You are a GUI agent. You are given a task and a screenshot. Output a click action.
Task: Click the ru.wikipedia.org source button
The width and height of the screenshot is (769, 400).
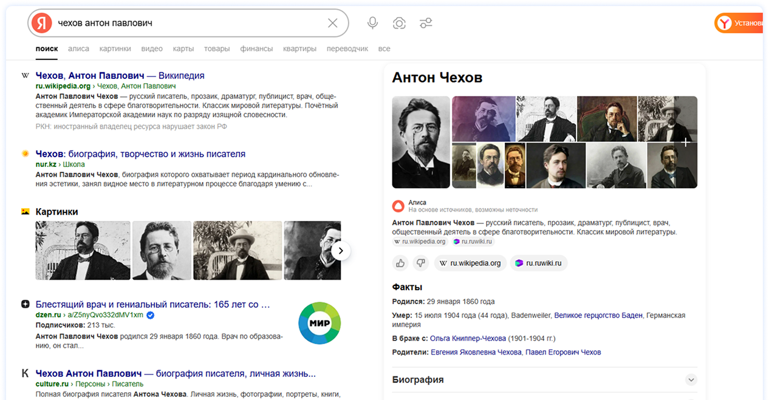[x=471, y=263]
